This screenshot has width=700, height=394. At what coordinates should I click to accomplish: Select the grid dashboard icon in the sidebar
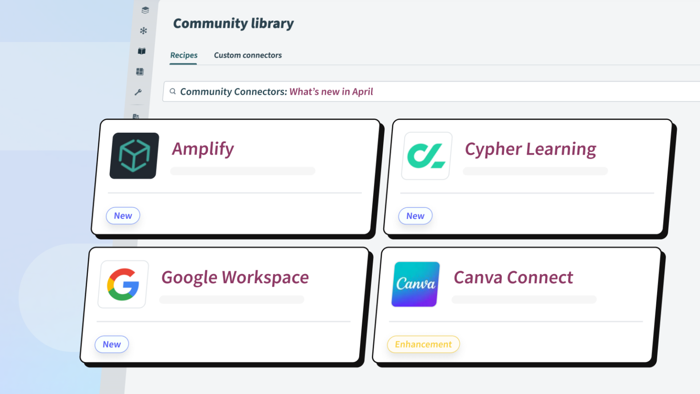click(x=140, y=71)
